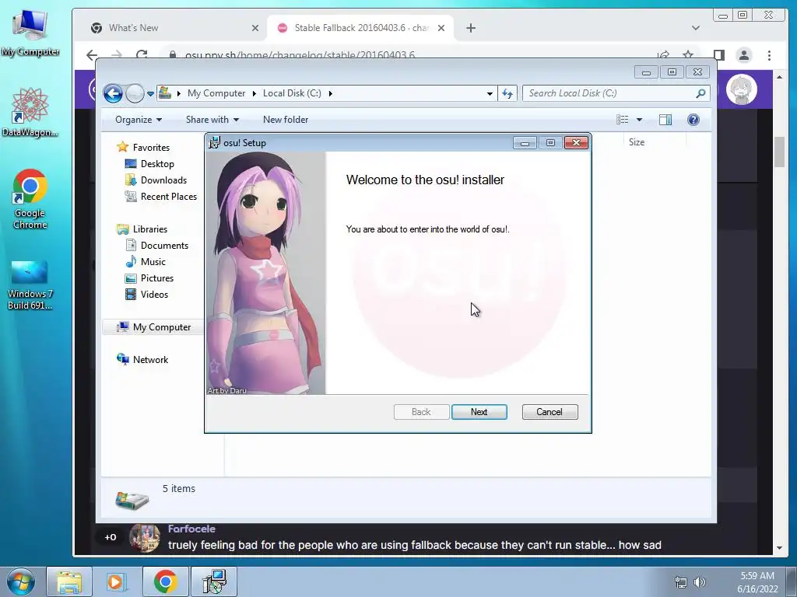Image resolution: width=797 pixels, height=597 pixels.
Task: Click Explorer back arrow button
Action: pyautogui.click(x=113, y=93)
